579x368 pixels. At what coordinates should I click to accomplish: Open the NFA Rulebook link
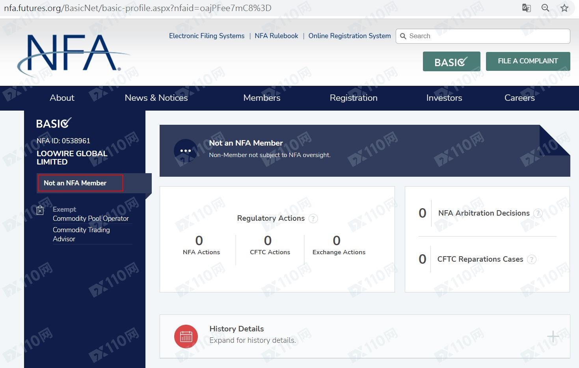[276, 36]
